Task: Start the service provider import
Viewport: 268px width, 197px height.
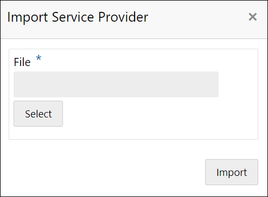Action: click(232, 172)
